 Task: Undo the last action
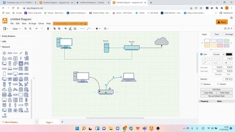[37, 29]
